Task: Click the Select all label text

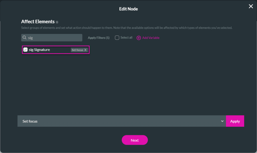Action: tap(126, 38)
